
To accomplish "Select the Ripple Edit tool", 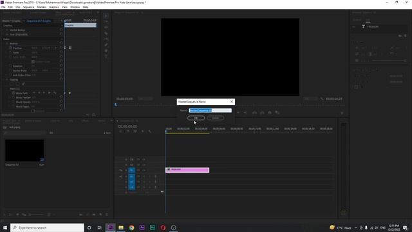I will coord(106,27).
